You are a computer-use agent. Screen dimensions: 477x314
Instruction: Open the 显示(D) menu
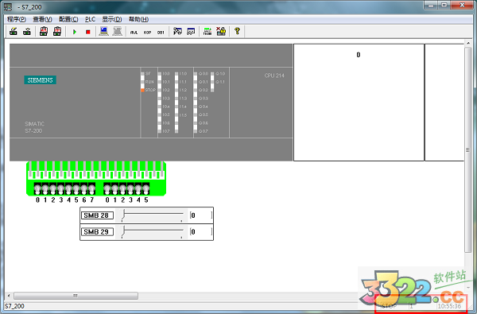(x=112, y=19)
